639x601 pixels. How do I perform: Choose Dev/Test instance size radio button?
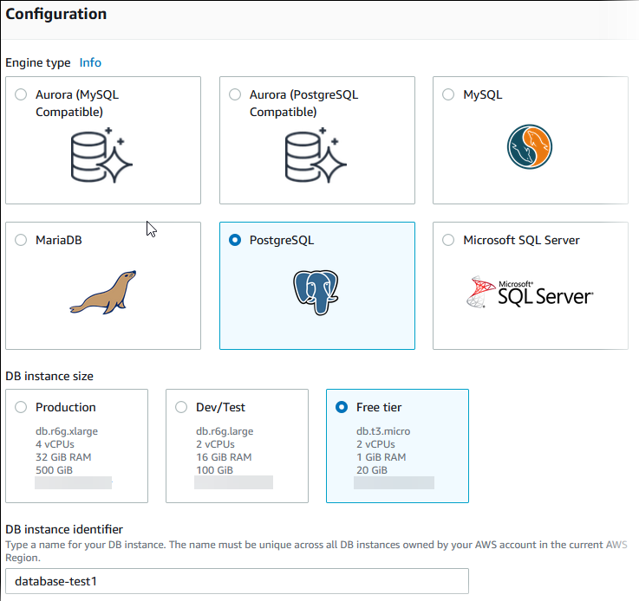point(181,407)
